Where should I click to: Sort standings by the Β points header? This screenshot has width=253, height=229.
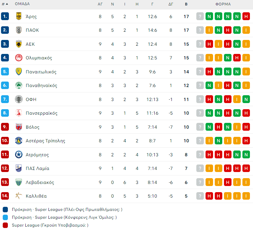coord(186,4)
